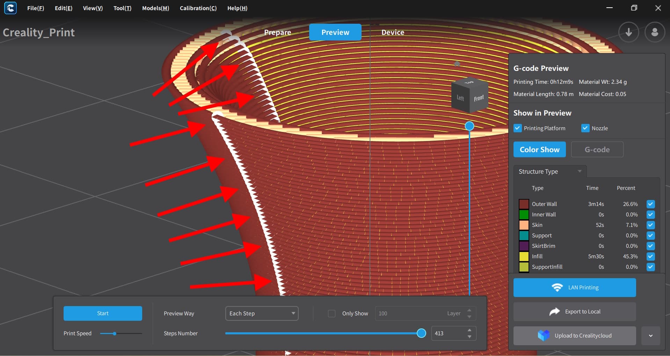Click the Crealitycloud cube icon
The width and height of the screenshot is (670, 356).
point(543,335)
